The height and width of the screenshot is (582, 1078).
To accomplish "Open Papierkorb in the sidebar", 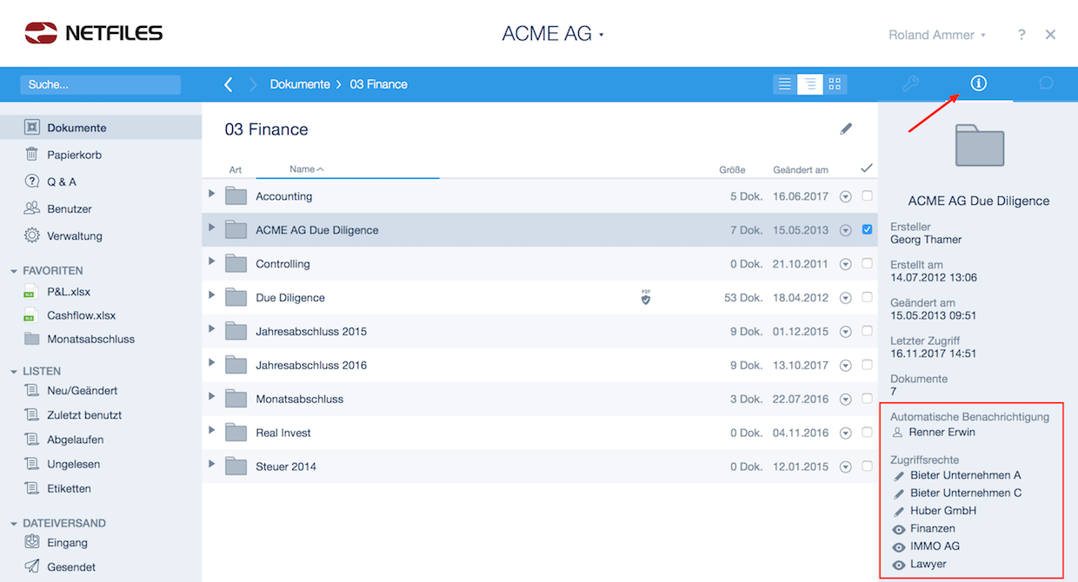I will [x=74, y=155].
